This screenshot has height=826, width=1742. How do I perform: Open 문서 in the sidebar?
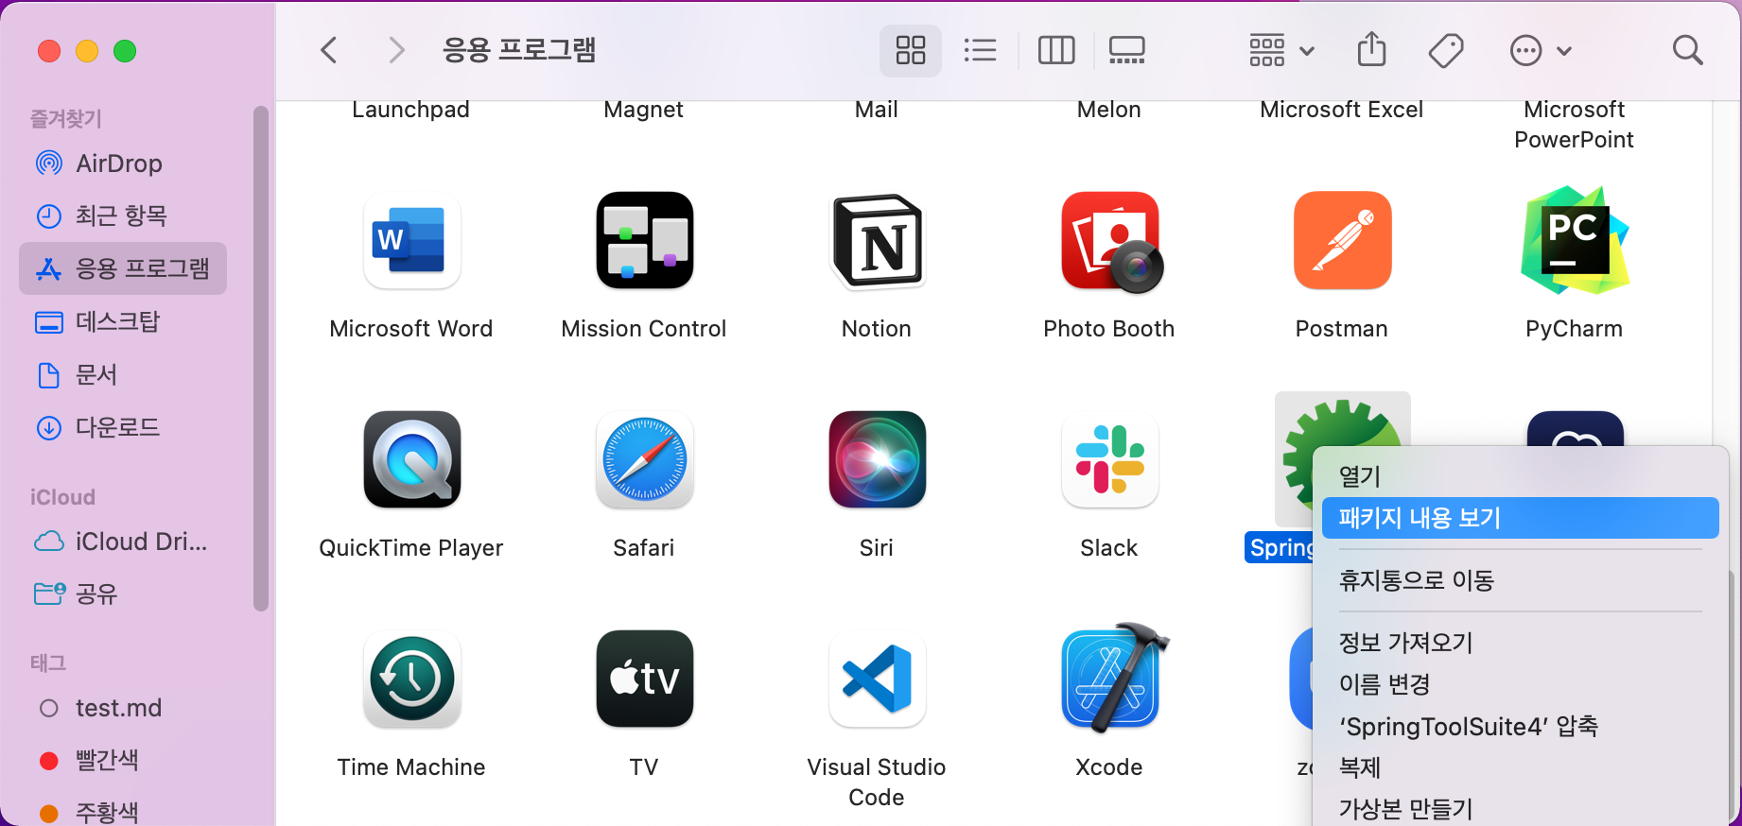point(123,374)
